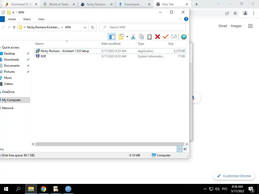
Task: Click Nicky.Romero.Kickstar... breadcrumb segment
Action: (x=43, y=27)
